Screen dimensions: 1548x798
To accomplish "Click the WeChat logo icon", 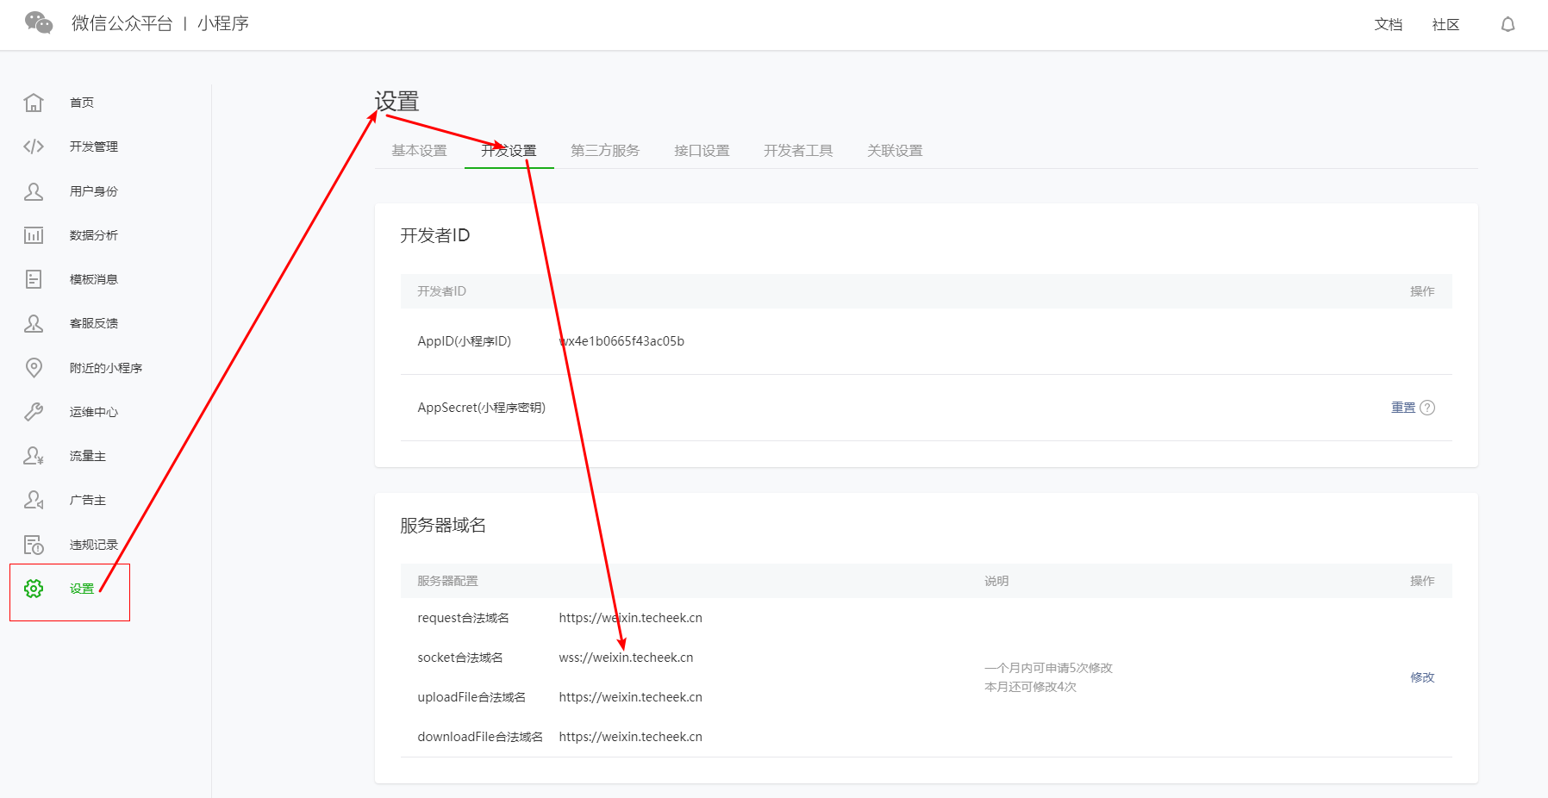I will pos(39,23).
